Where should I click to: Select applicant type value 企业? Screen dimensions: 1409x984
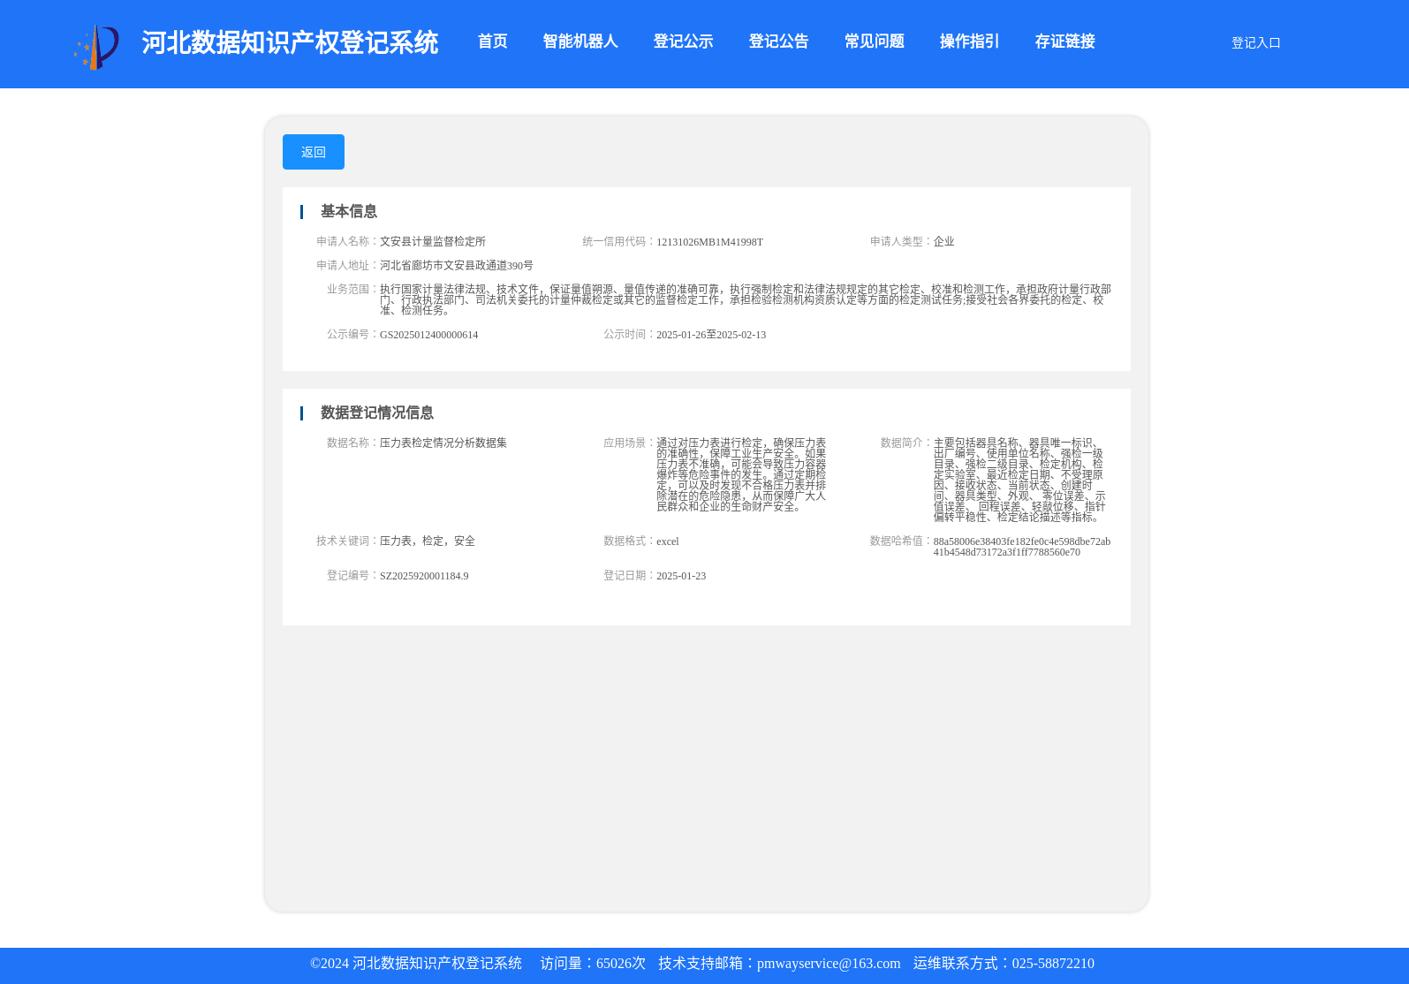coord(943,241)
